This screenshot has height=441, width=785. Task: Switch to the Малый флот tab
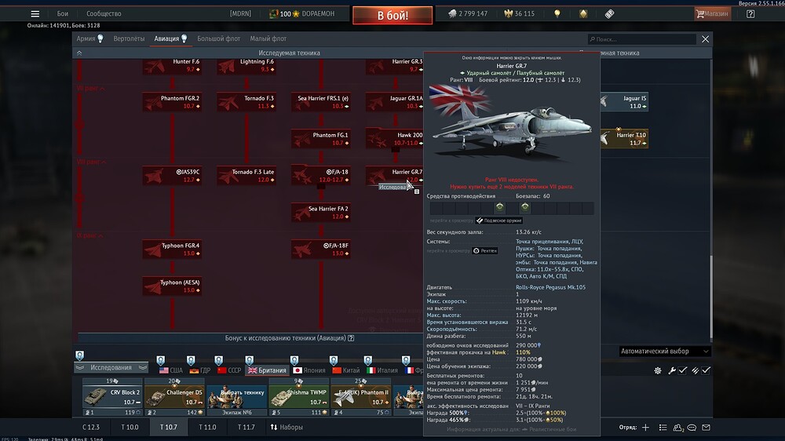point(268,38)
